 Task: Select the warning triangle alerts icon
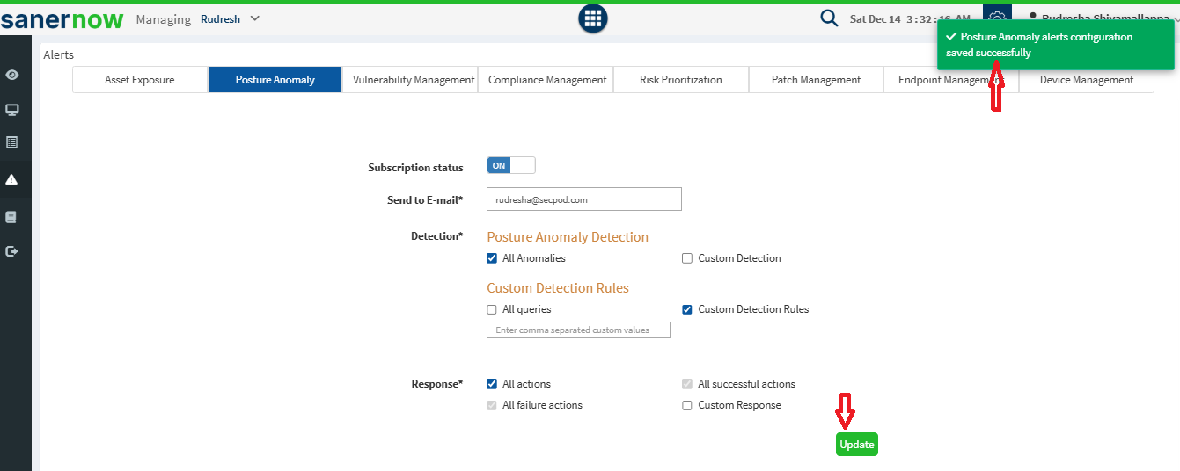(12, 179)
